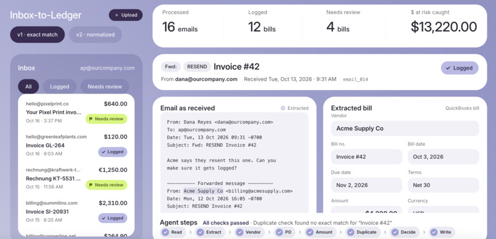Click the Logged status pill for Invoice #42

click(460, 68)
